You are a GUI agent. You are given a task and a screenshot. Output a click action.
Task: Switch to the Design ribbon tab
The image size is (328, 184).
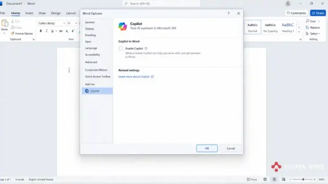(56, 13)
